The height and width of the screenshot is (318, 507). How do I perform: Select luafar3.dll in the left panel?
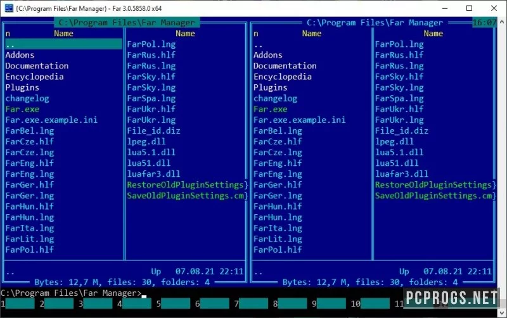click(153, 174)
